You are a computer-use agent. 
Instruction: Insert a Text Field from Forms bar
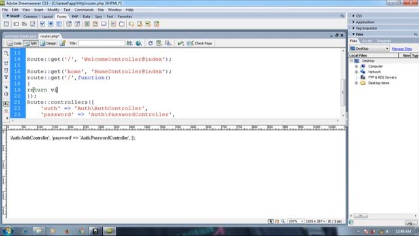[16, 24]
